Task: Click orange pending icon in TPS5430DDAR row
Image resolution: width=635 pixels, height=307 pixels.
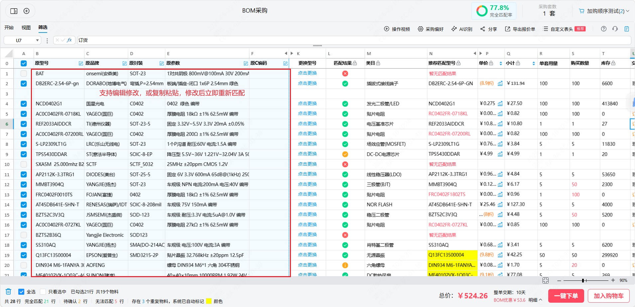Action: [345, 154]
